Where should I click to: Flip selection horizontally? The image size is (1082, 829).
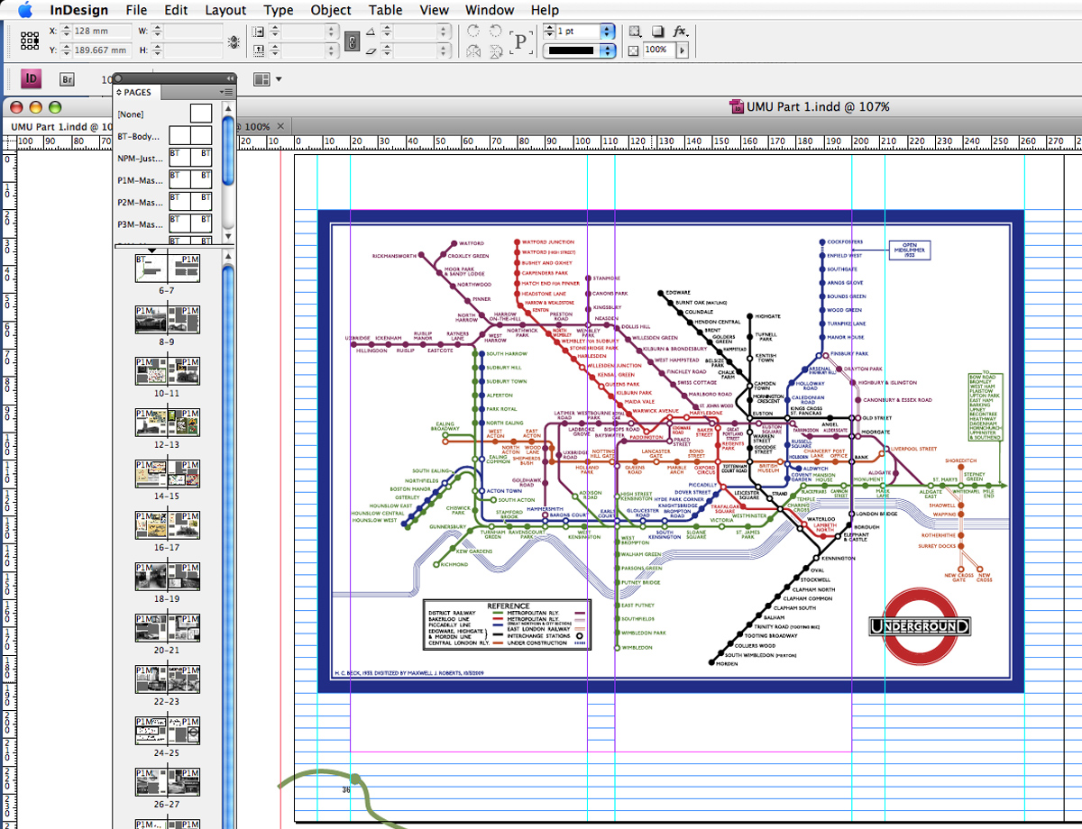tap(473, 50)
